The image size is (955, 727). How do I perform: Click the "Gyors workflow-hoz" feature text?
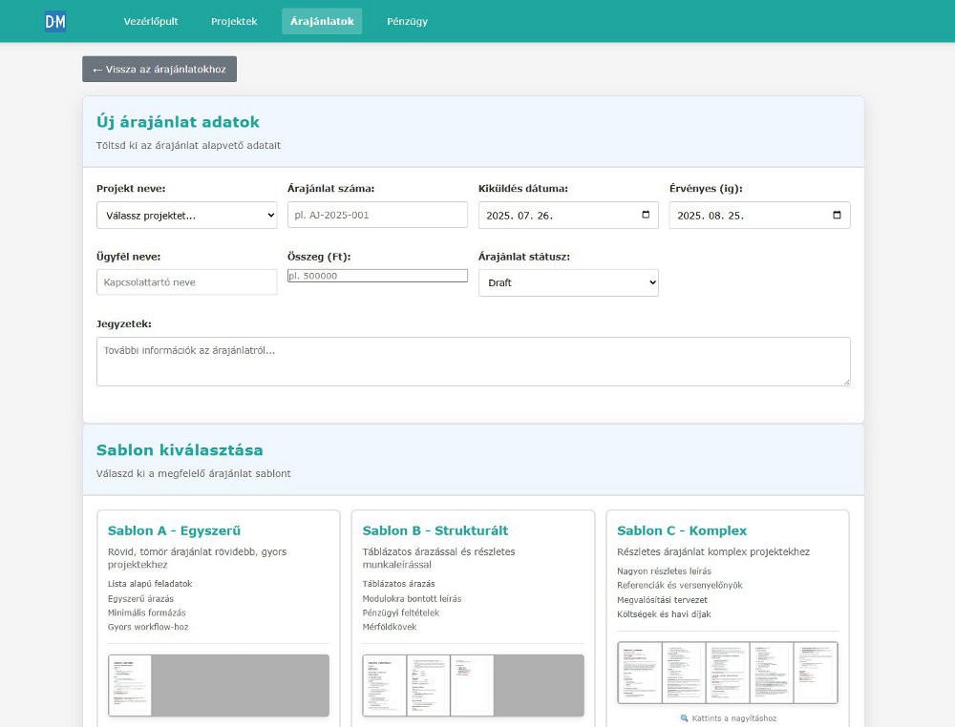[148, 627]
